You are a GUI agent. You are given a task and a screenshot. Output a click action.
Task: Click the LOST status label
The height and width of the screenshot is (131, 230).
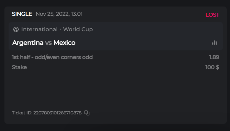[212, 15]
